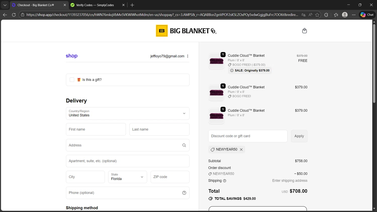The image size is (377, 212).
Task: Click the jeffloyo79@gmail.com email text
Action: pos(167,56)
